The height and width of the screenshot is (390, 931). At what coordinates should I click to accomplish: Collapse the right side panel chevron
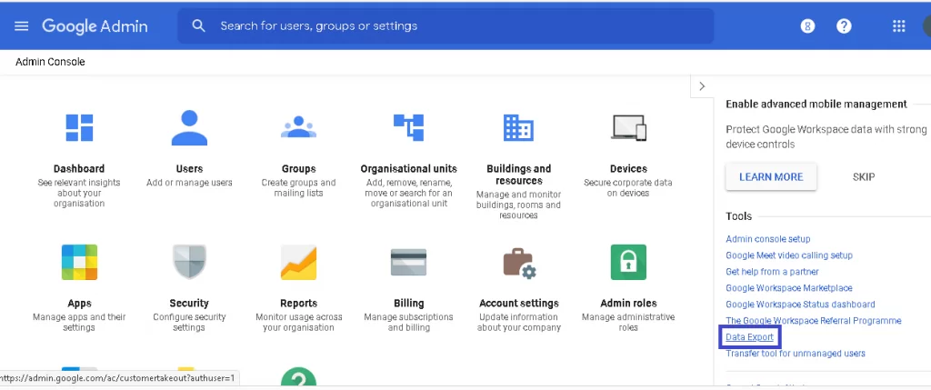coord(702,86)
